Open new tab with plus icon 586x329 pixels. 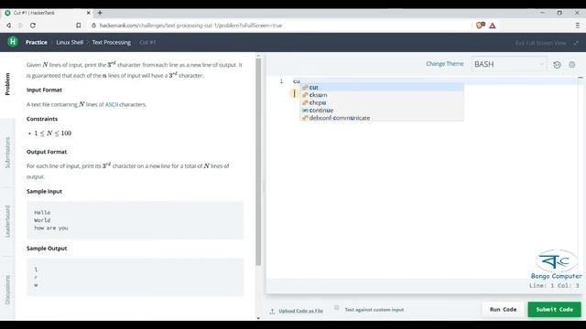[100, 13]
